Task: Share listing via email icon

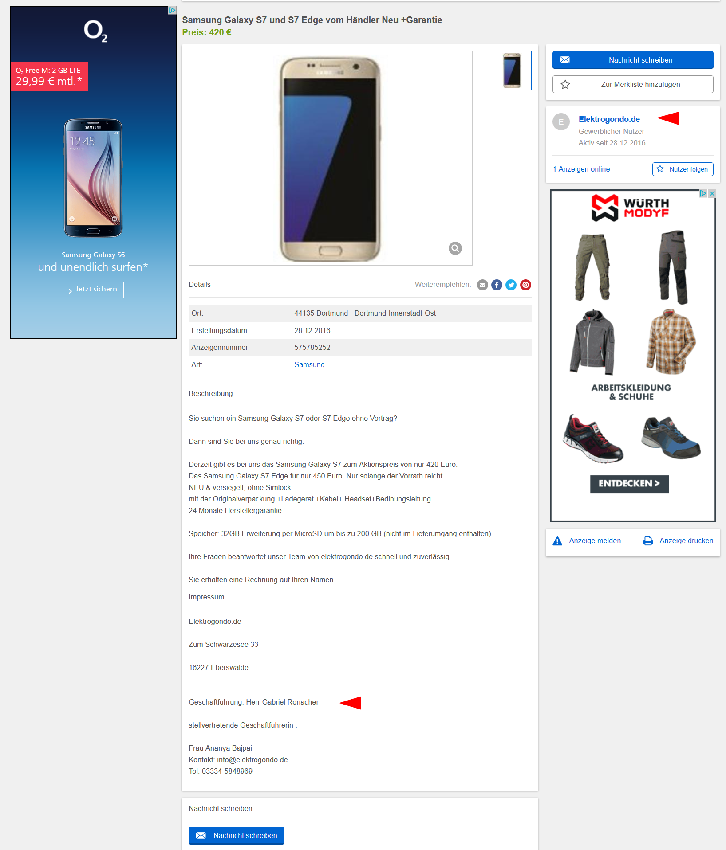Action: [482, 285]
